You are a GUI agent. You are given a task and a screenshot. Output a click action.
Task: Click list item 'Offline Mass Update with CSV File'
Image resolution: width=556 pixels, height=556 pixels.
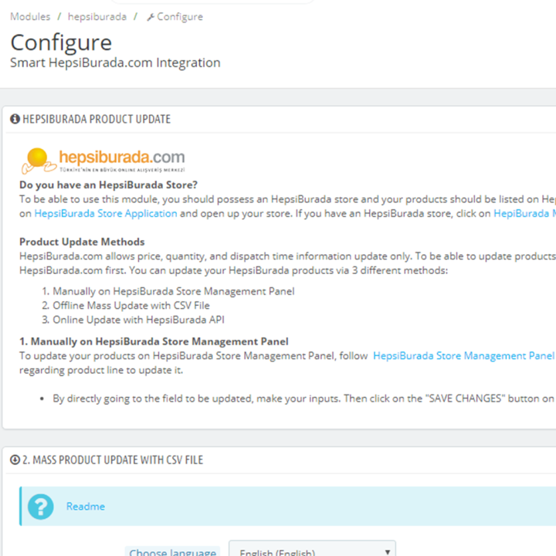click(x=131, y=306)
